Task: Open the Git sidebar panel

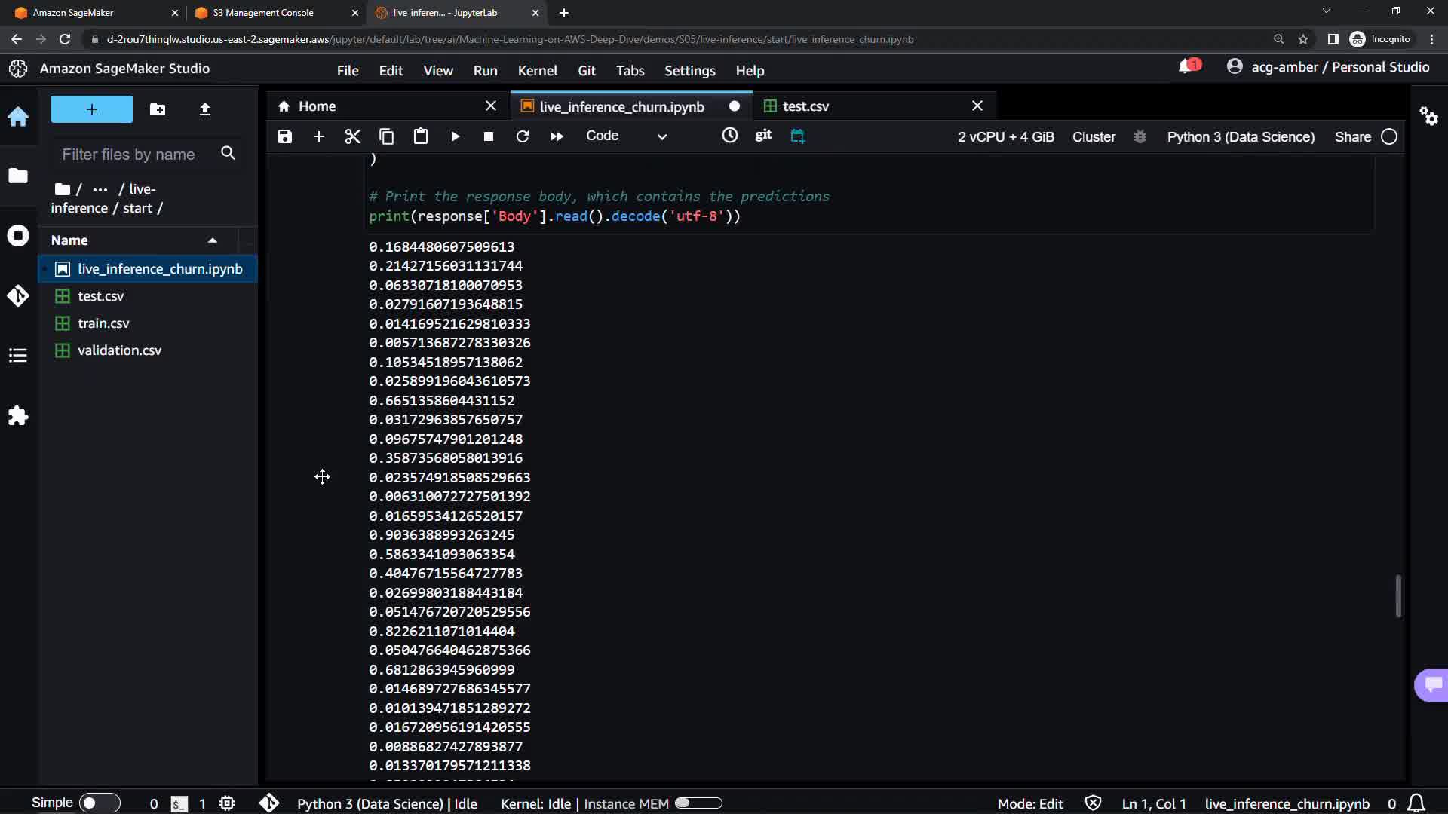Action: click(18, 295)
